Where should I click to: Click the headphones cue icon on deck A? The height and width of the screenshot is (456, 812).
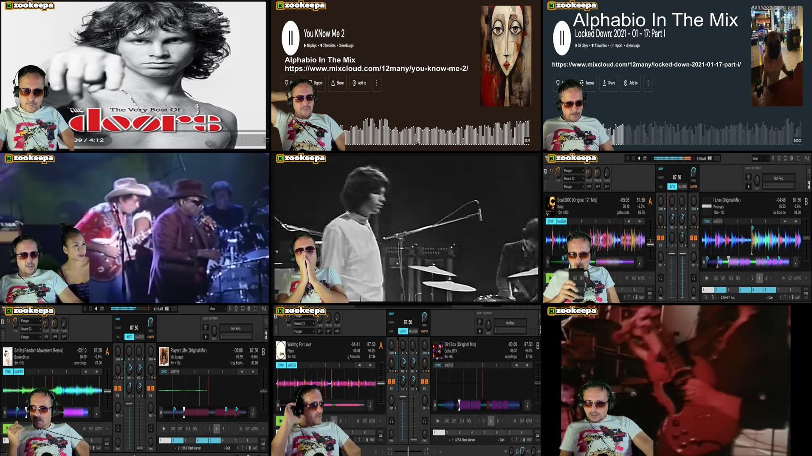click(x=661, y=278)
